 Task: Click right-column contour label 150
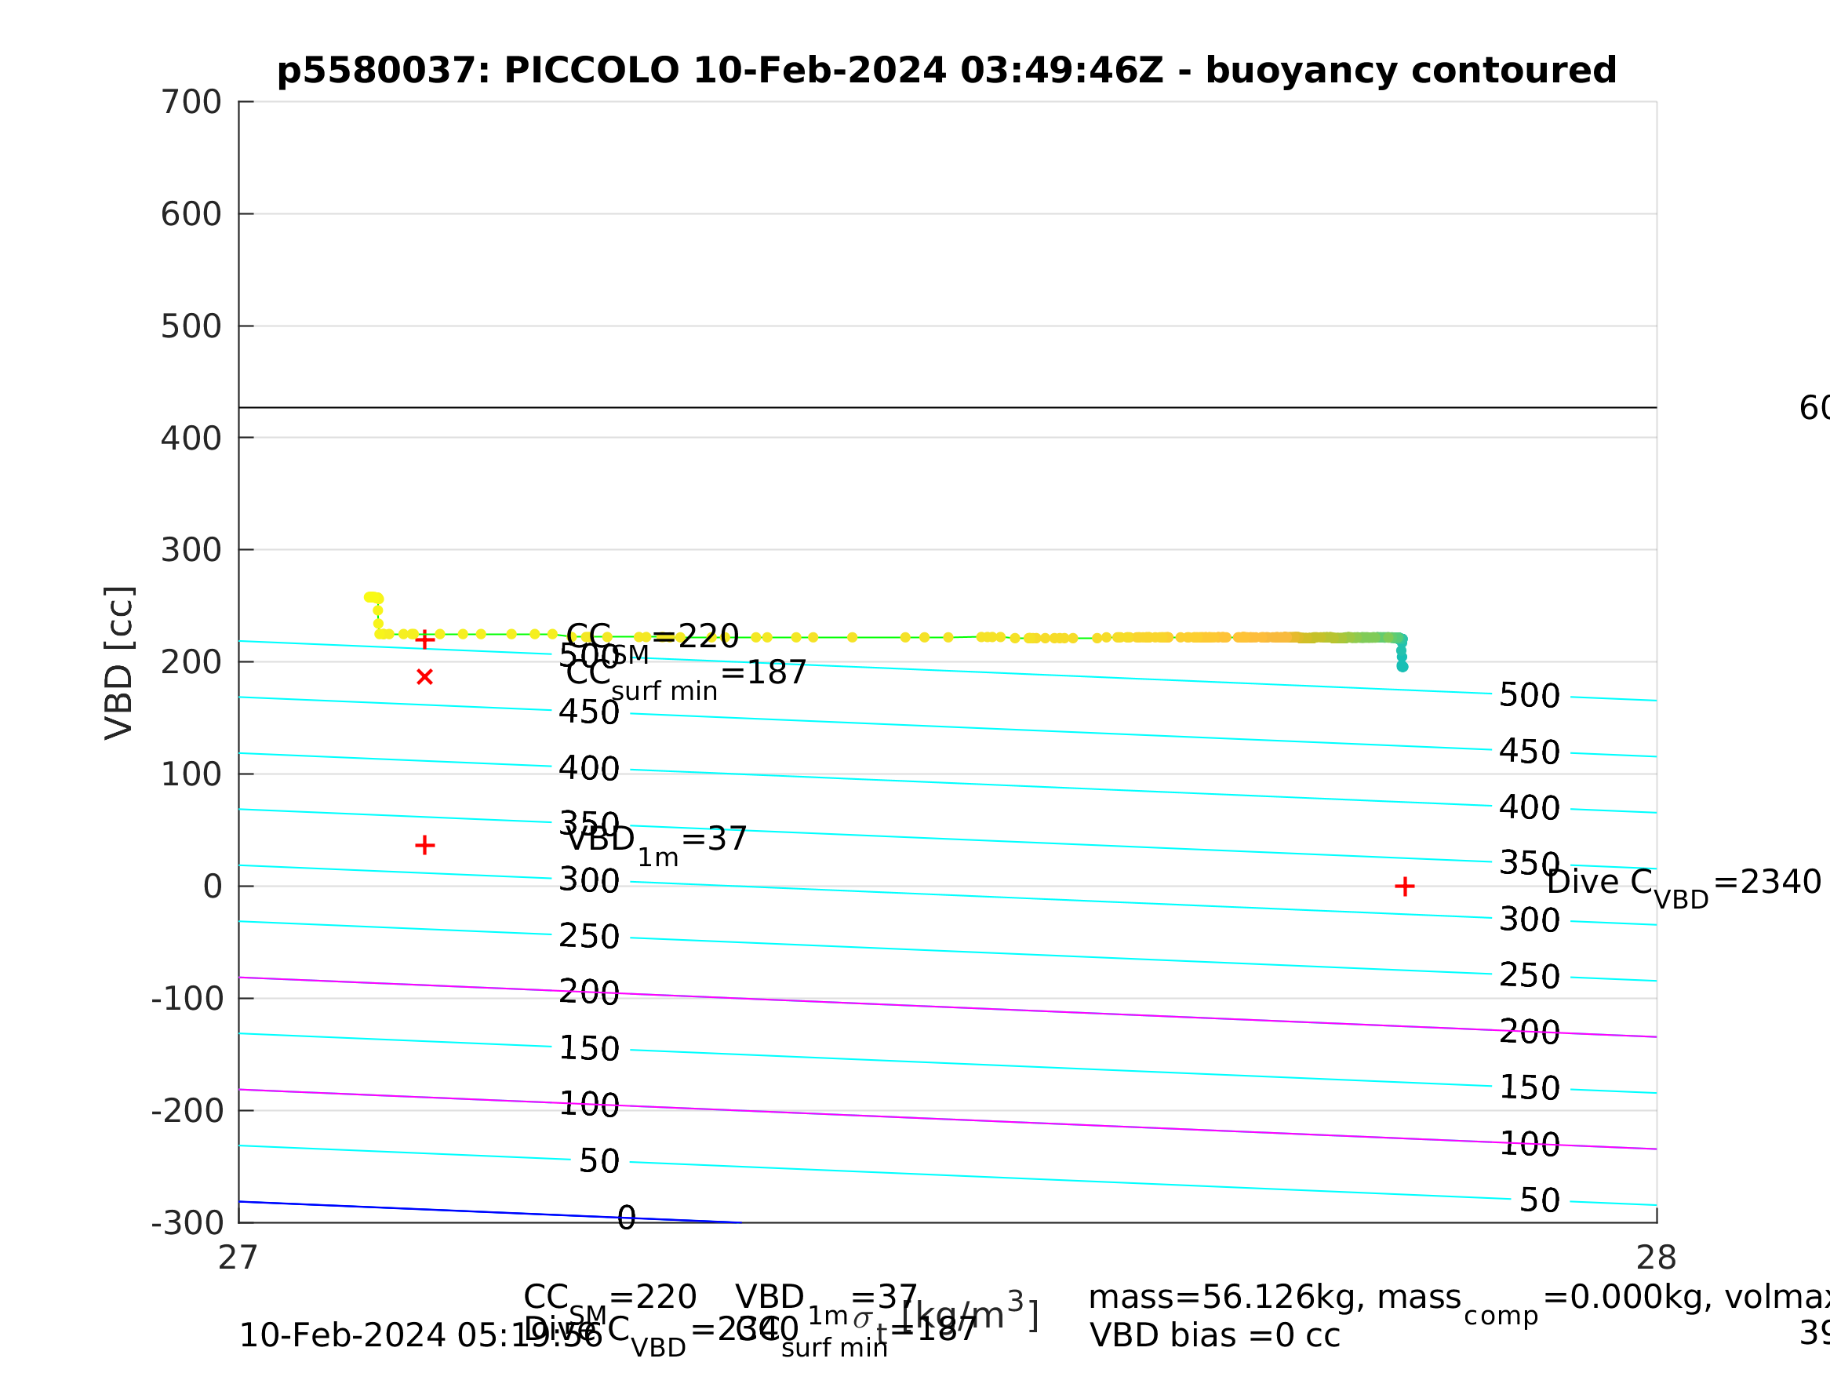(x=1530, y=1088)
